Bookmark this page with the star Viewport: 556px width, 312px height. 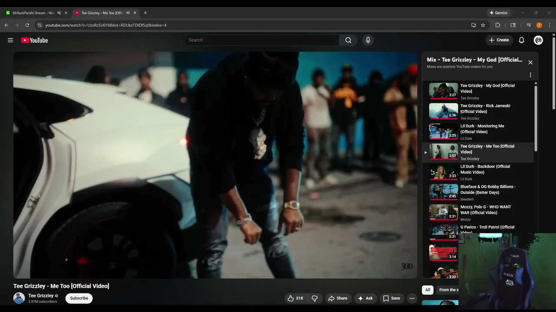483,25
